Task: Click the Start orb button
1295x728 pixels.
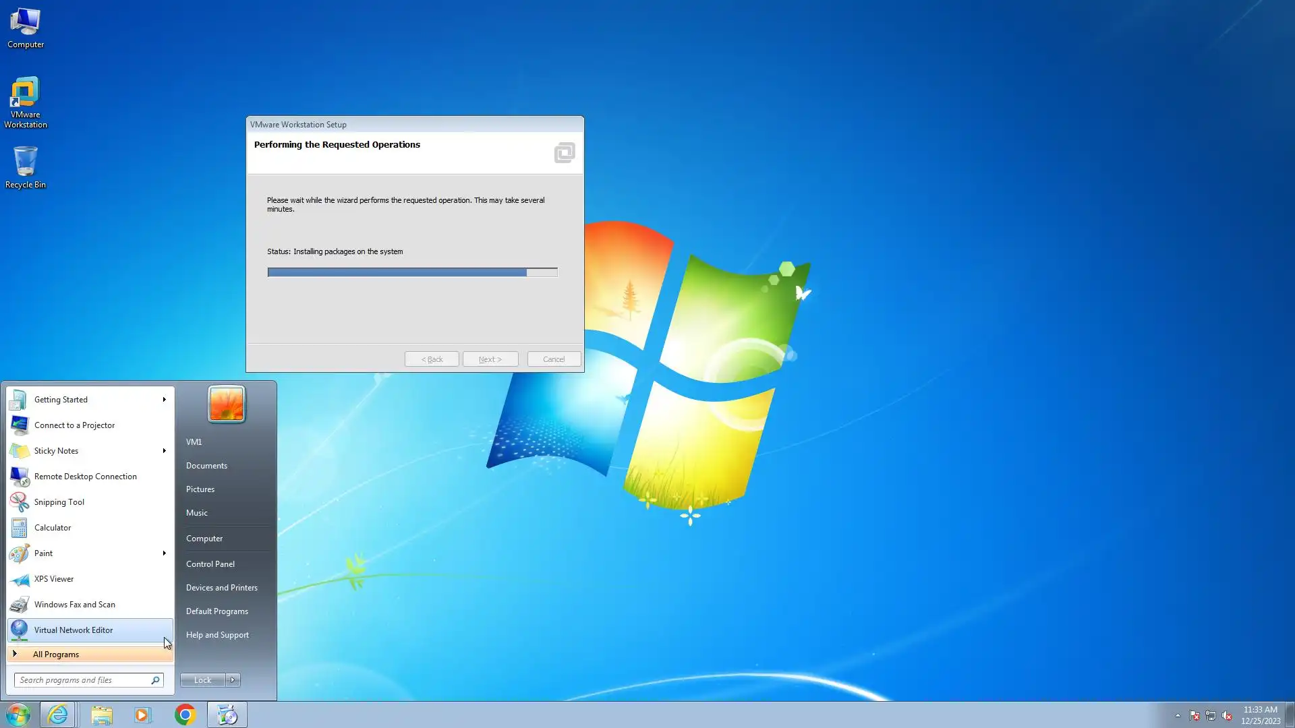Action: pos(18,715)
